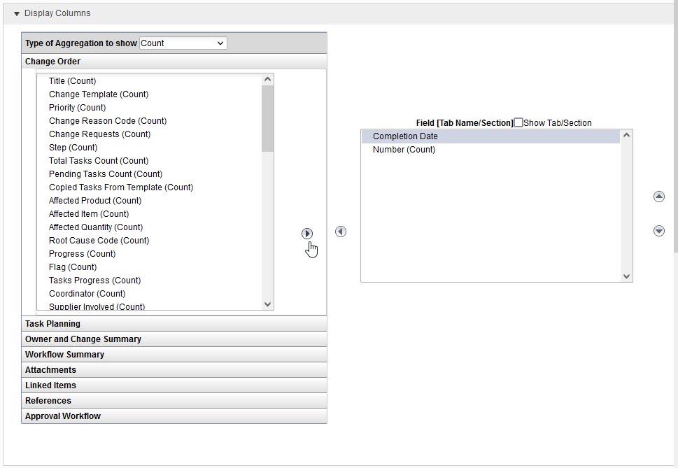Click the right arrow to add selected field
The image size is (678, 468).
pos(307,233)
